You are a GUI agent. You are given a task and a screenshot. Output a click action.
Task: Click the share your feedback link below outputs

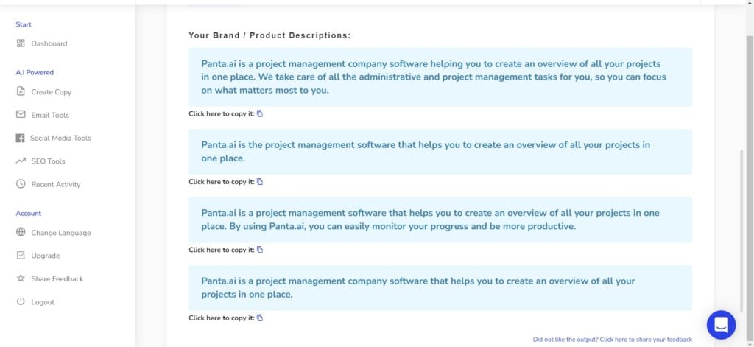613,340
